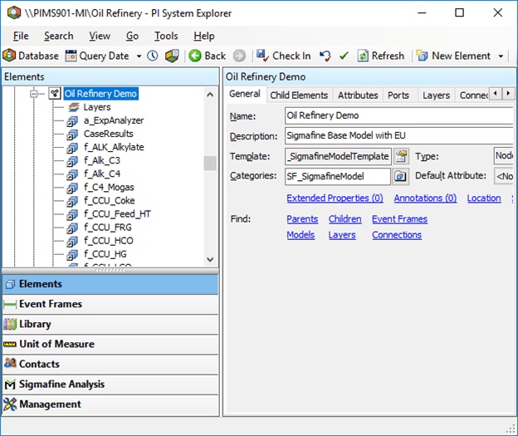Click the clock time icon in toolbar

pos(153,56)
